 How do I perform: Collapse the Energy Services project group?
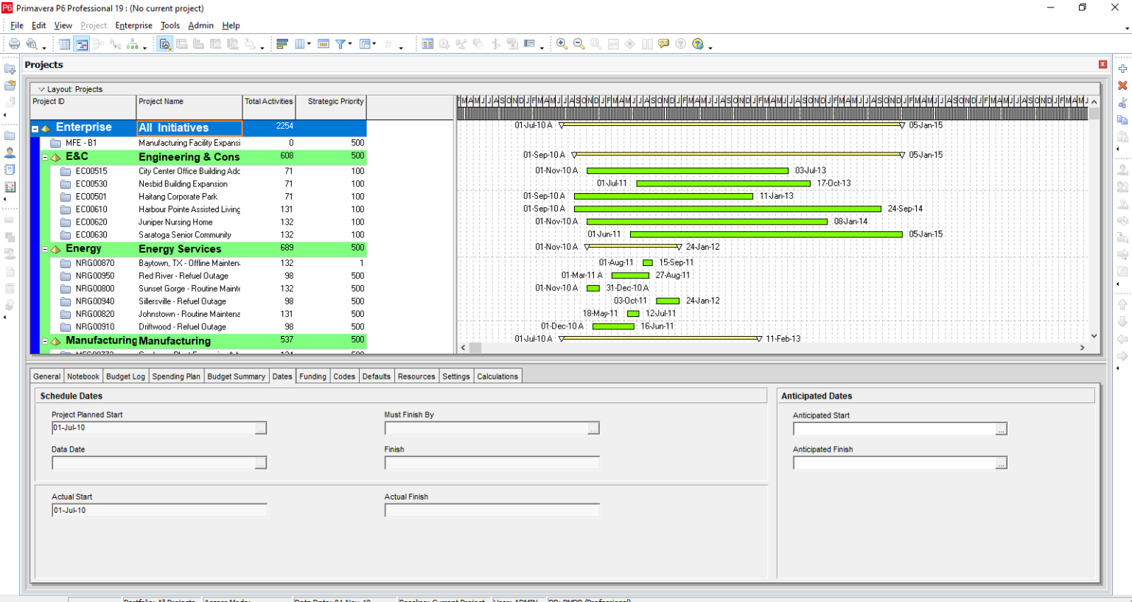click(44, 249)
